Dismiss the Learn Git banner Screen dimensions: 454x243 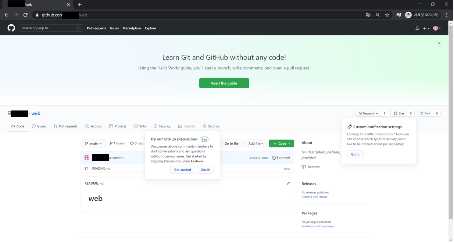pyautogui.click(x=439, y=43)
